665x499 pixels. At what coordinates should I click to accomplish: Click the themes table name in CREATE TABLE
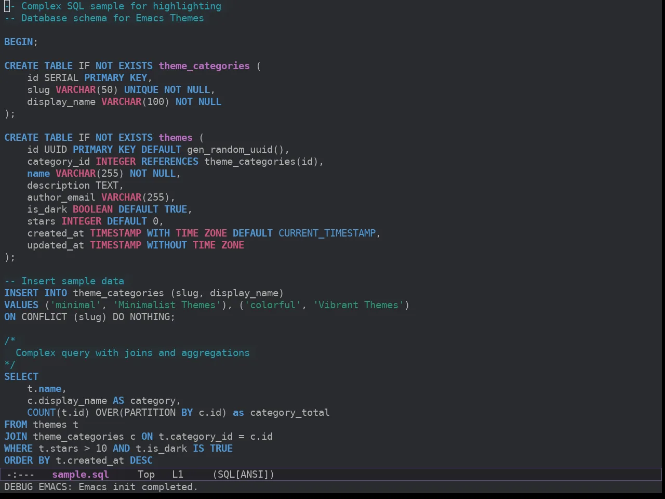coord(176,138)
